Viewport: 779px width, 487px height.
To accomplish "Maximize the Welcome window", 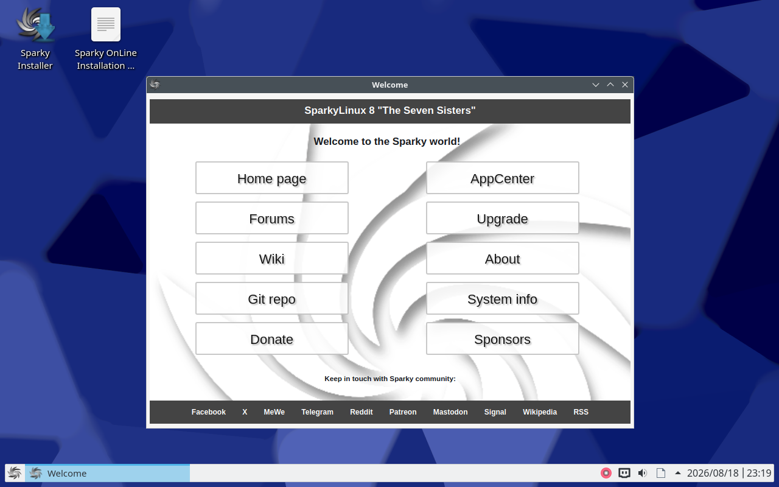I will click(610, 85).
